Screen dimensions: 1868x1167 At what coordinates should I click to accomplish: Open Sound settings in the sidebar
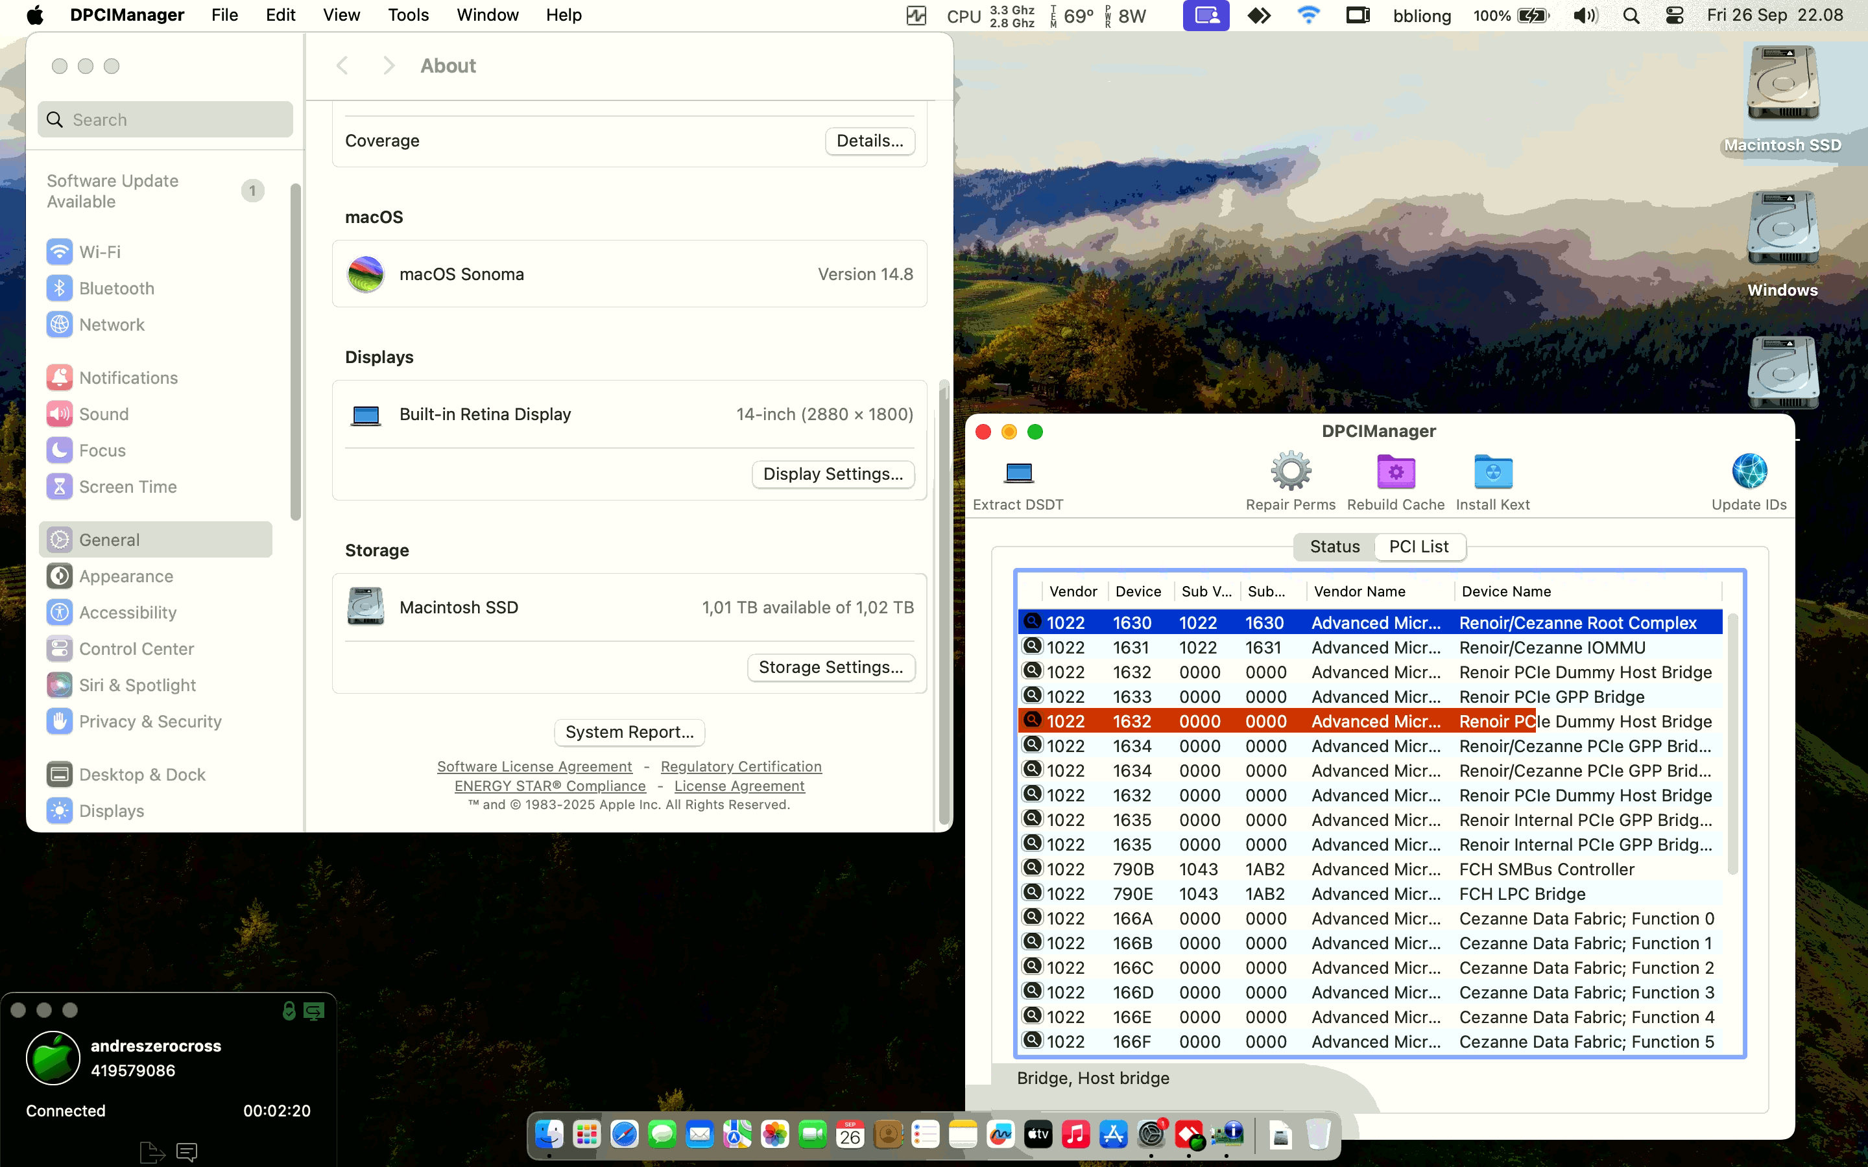(155, 414)
